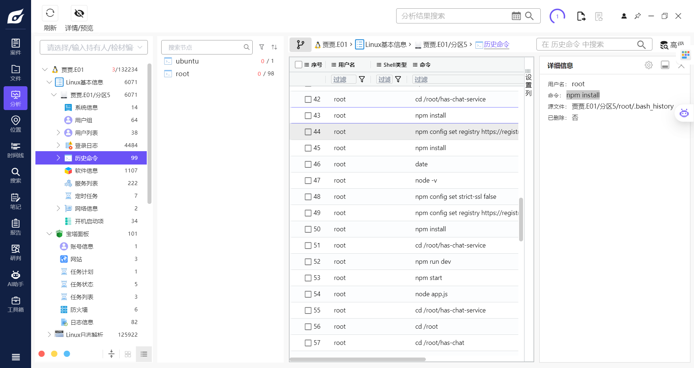Screen dimensions: 694x368
Task: Open the set columns (设置列) button
Action: click(528, 83)
